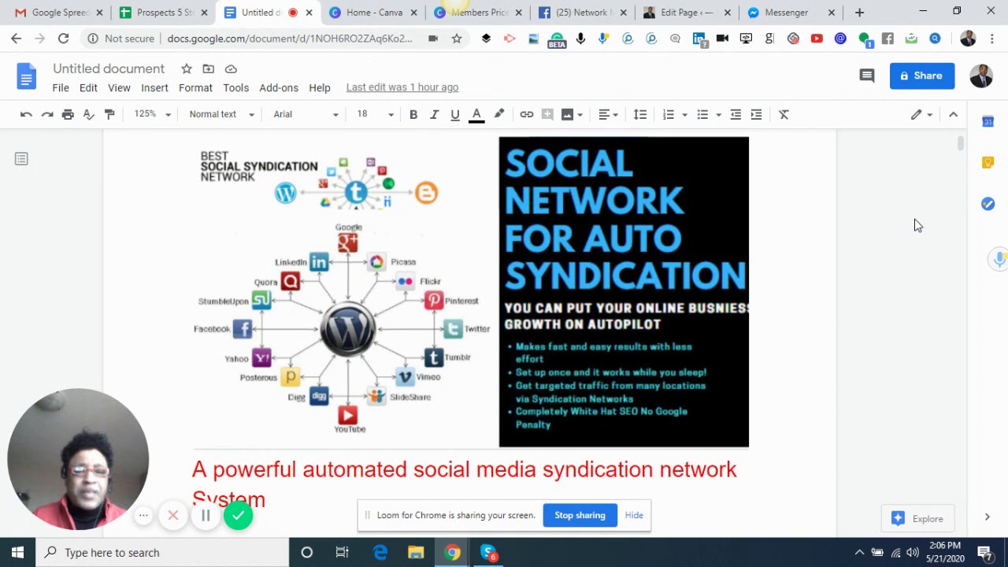This screenshot has height=567, width=1008.
Task: Click the Undo icon in toolbar
Action: pyautogui.click(x=26, y=114)
